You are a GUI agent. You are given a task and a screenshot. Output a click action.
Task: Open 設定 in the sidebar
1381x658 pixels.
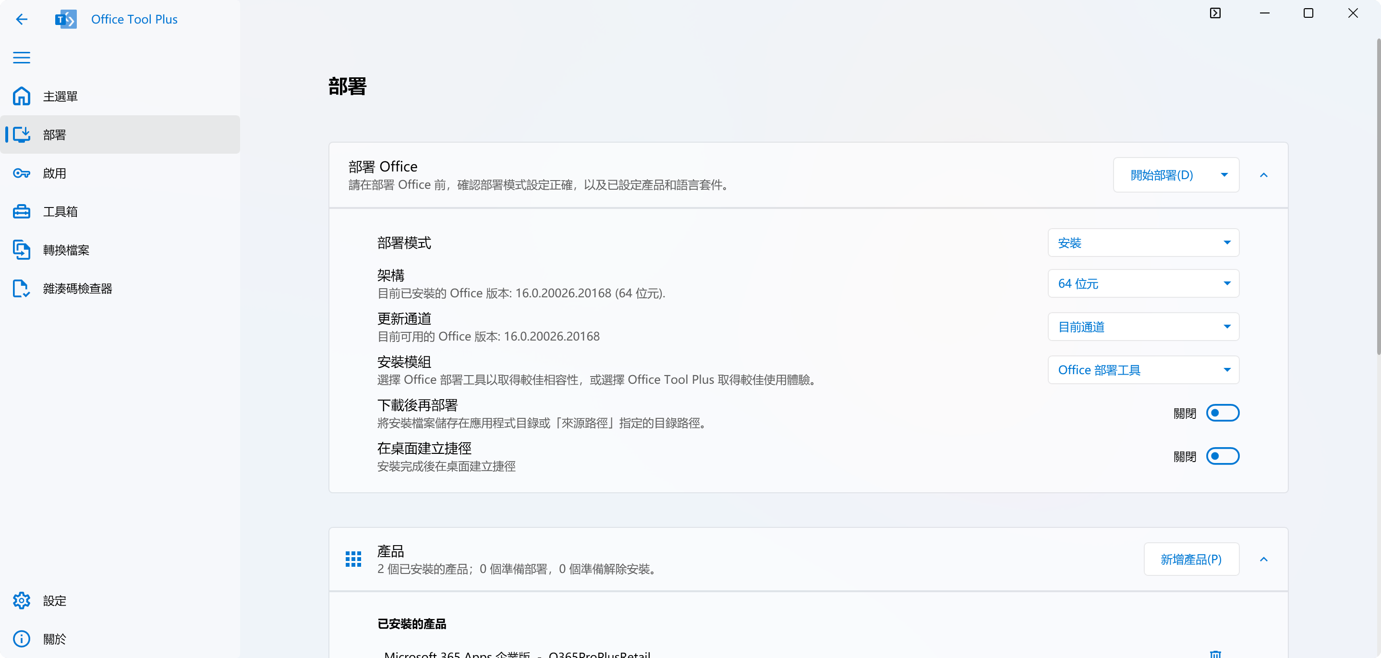(x=120, y=601)
